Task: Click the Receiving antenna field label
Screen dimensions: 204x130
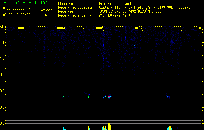Action: click(x=75, y=15)
